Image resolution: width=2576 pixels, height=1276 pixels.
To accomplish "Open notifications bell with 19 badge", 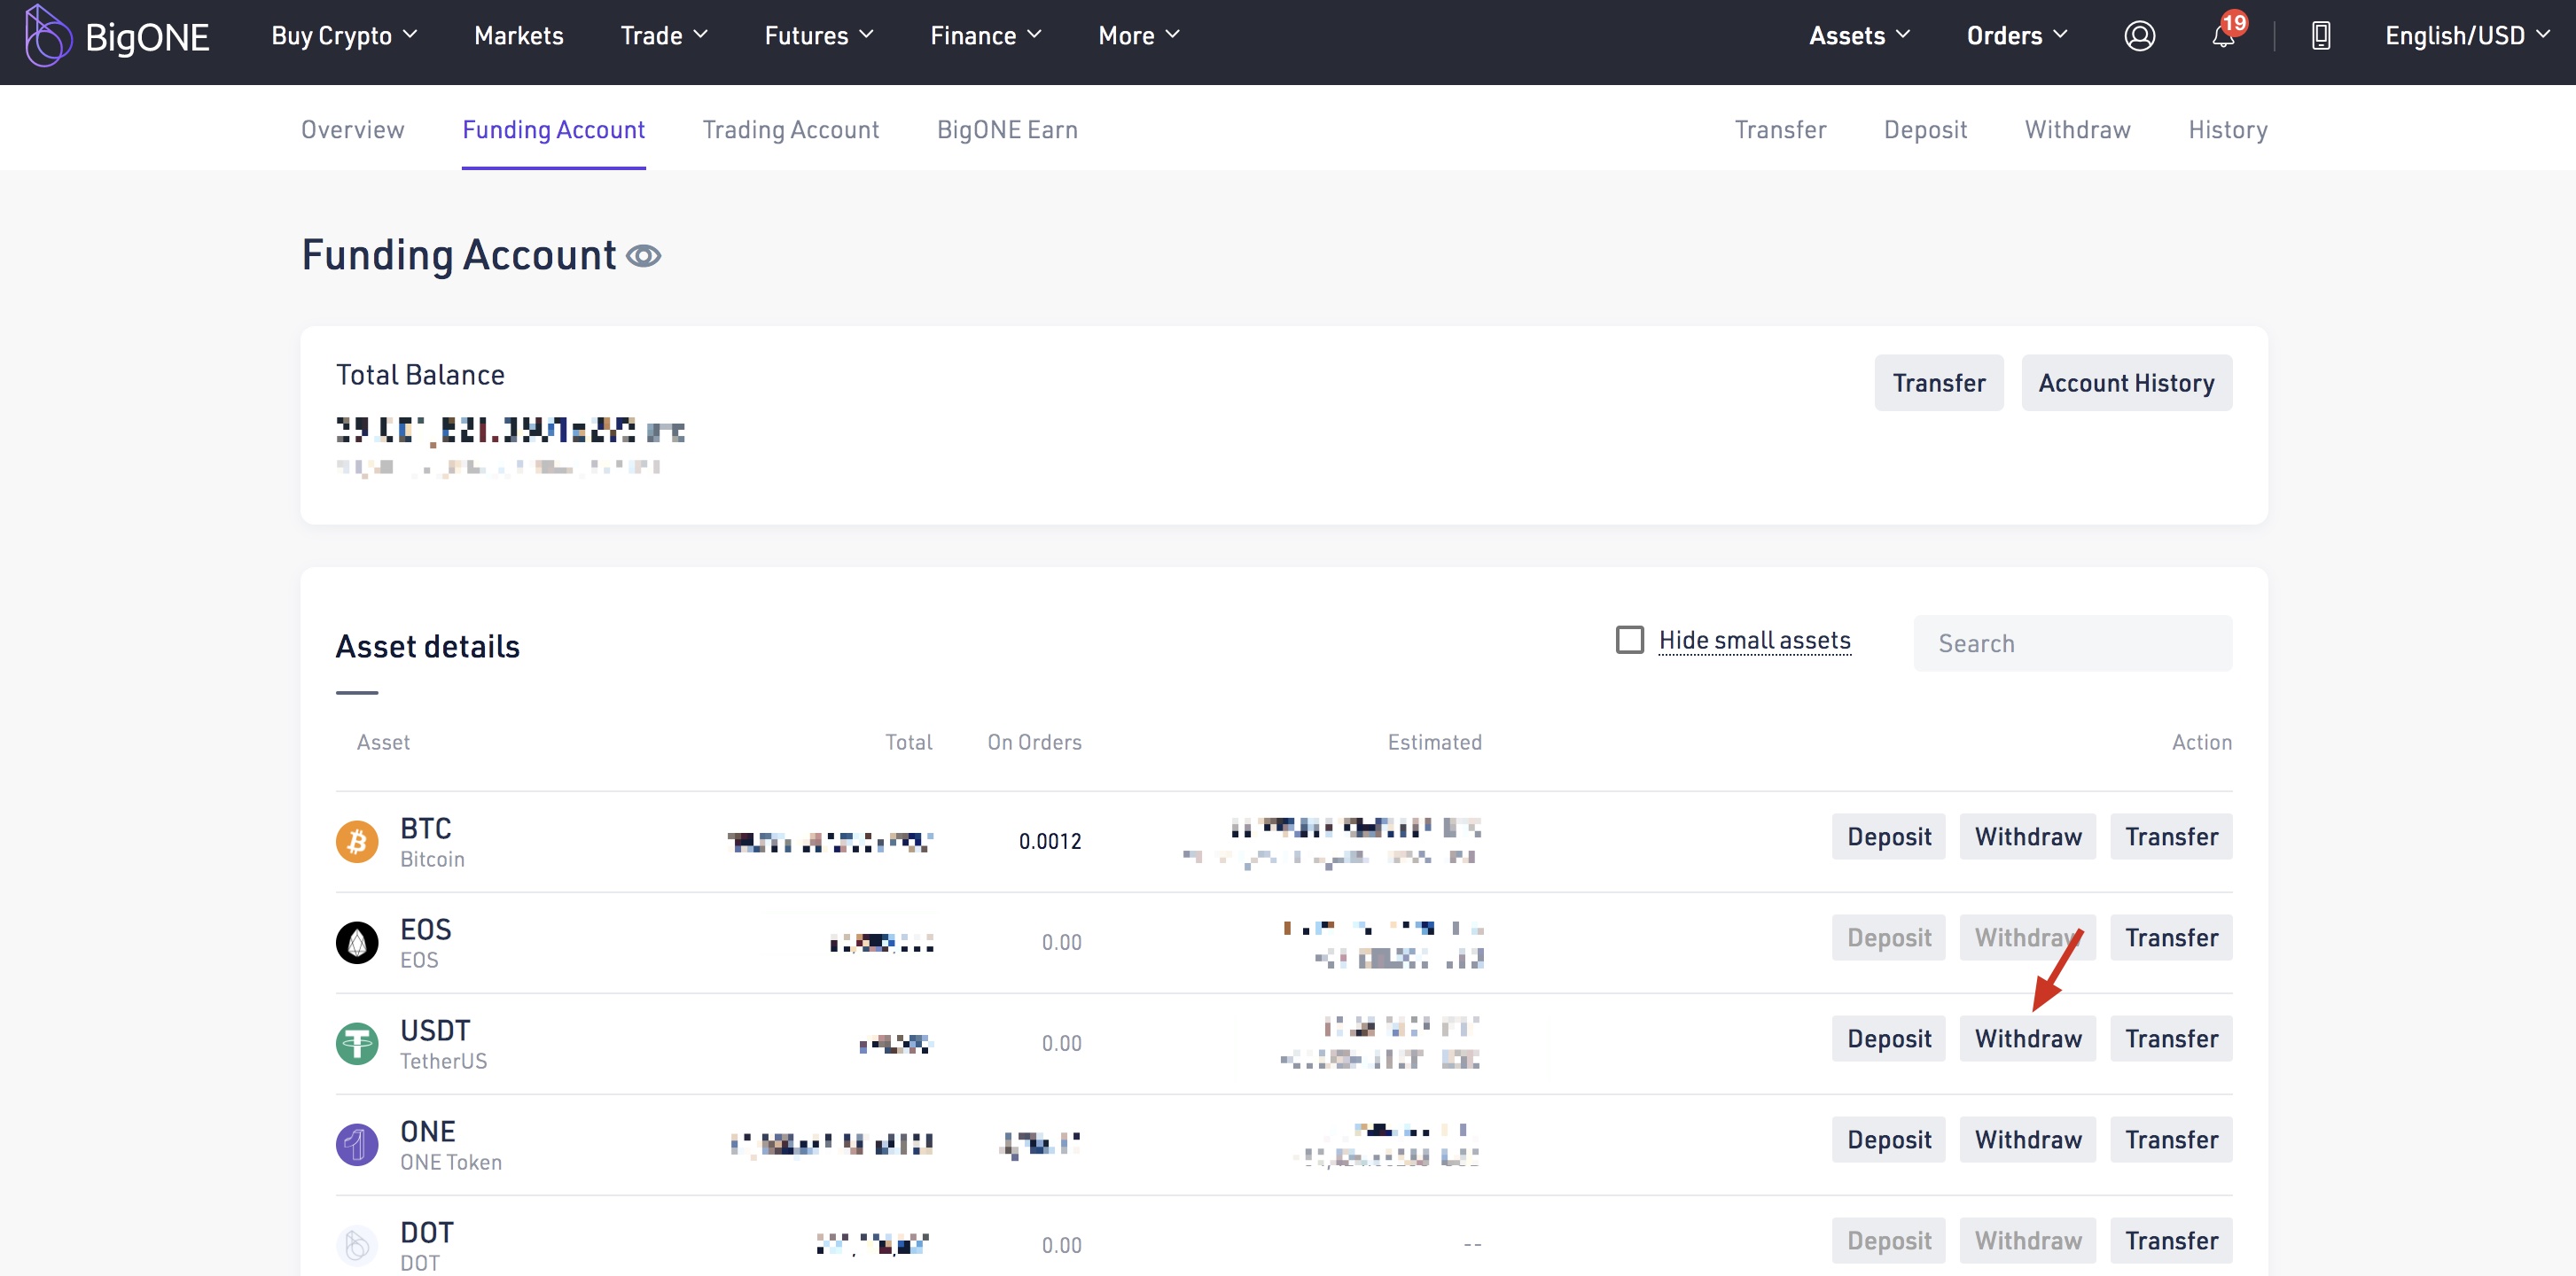I will tap(2222, 36).
